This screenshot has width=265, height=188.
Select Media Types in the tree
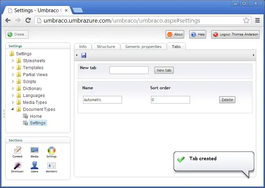tap(35, 102)
